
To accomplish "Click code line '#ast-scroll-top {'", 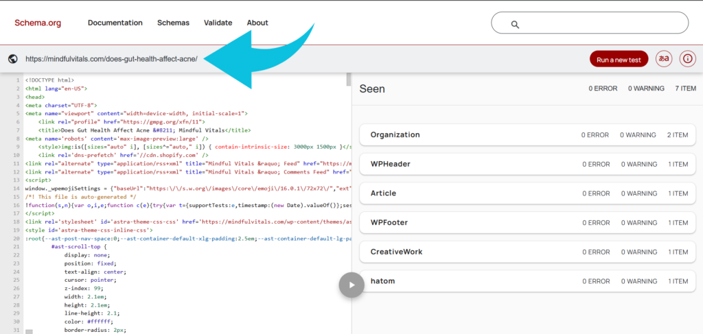I will click(79, 247).
